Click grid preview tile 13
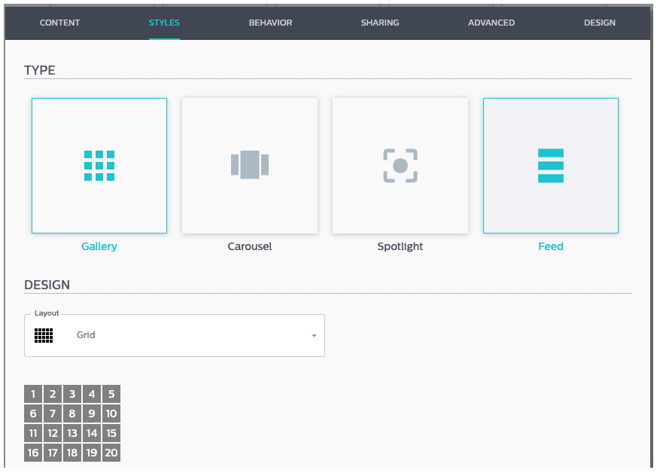 click(x=72, y=433)
